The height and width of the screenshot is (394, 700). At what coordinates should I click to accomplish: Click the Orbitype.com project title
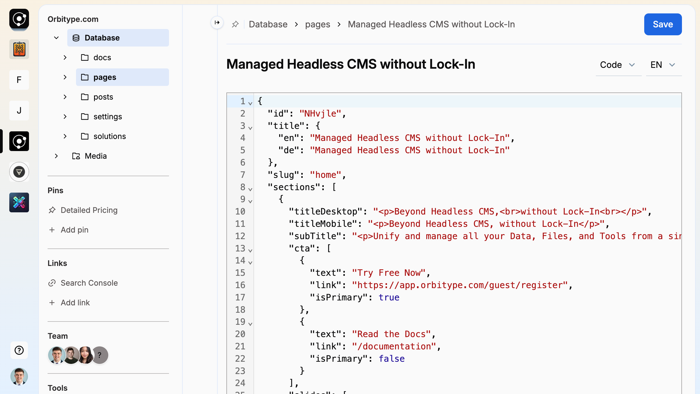coord(73,19)
